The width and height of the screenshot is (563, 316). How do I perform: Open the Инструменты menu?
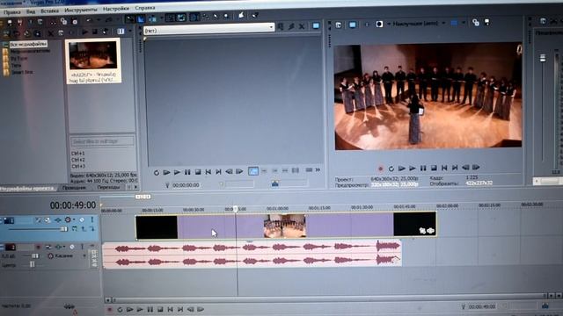pos(81,10)
